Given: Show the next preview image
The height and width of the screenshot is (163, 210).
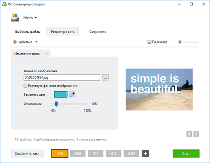Looking at the screenshot, I should tap(196, 134).
